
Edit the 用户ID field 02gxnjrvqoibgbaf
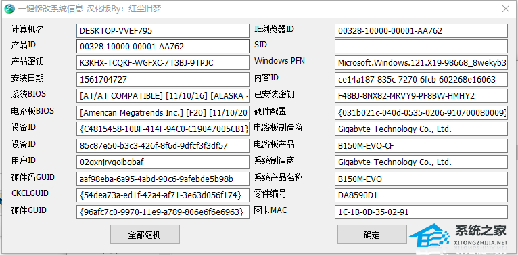163,162
